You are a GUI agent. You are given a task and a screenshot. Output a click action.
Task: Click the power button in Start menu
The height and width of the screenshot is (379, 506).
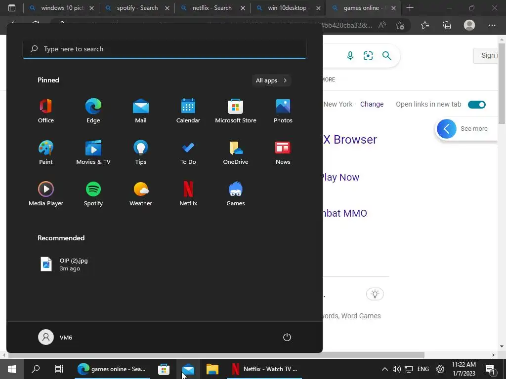(287, 337)
